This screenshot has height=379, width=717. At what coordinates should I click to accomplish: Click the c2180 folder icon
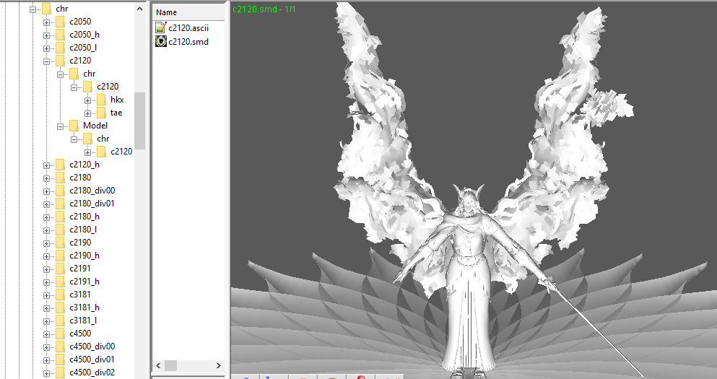click(x=61, y=178)
